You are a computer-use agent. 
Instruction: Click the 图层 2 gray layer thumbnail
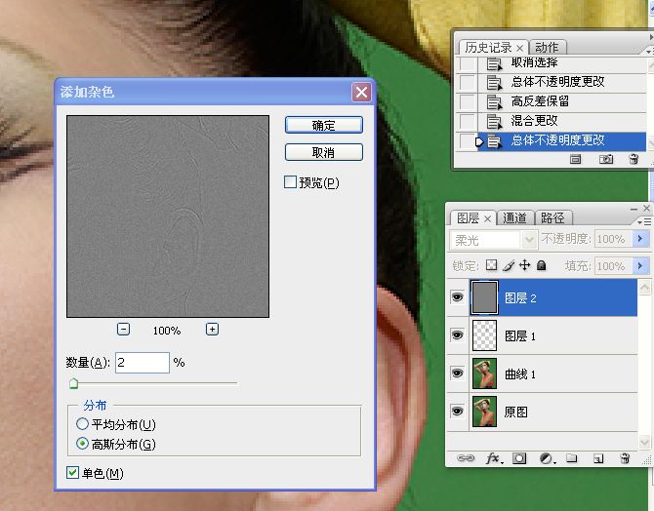(484, 297)
